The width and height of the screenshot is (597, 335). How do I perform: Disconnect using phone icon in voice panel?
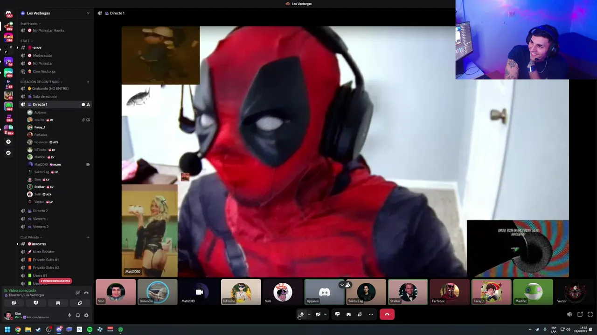[x=86, y=293]
